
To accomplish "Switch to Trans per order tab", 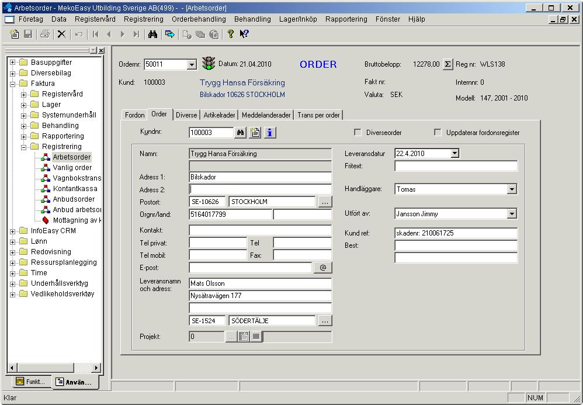I will coord(318,115).
